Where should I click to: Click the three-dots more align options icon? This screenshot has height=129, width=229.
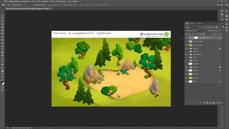[x=80, y=5]
